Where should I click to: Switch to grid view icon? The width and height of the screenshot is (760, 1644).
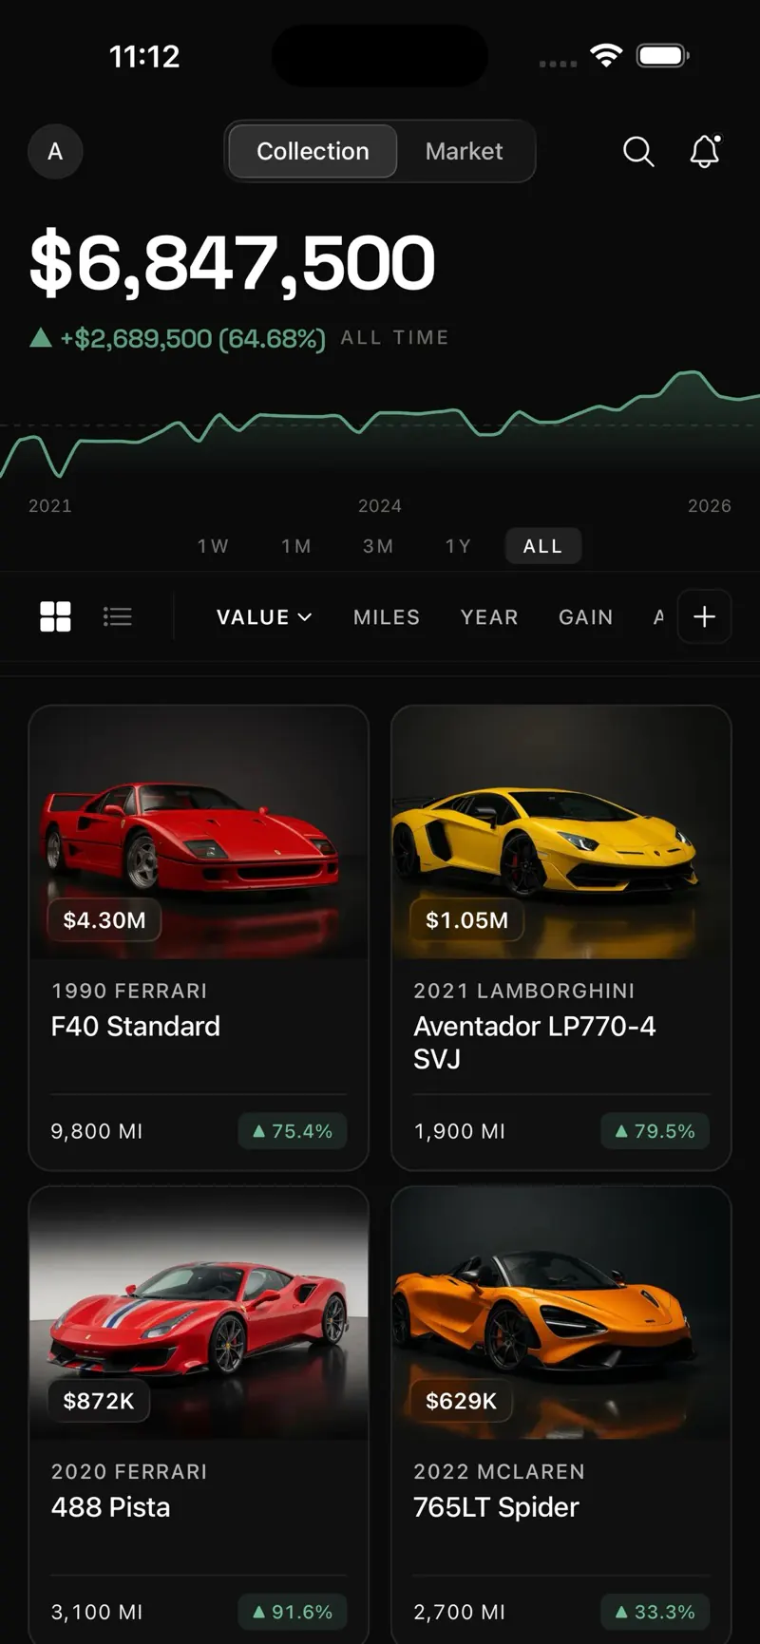pos(55,616)
